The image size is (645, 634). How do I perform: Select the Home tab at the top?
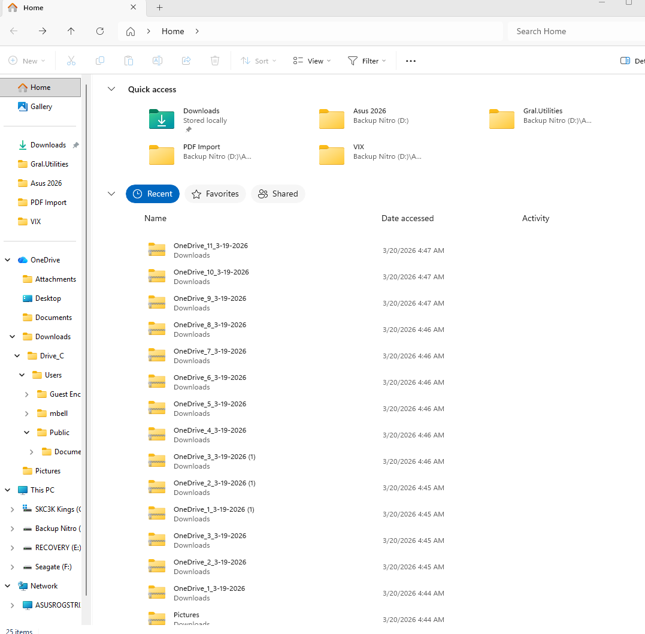click(x=74, y=7)
